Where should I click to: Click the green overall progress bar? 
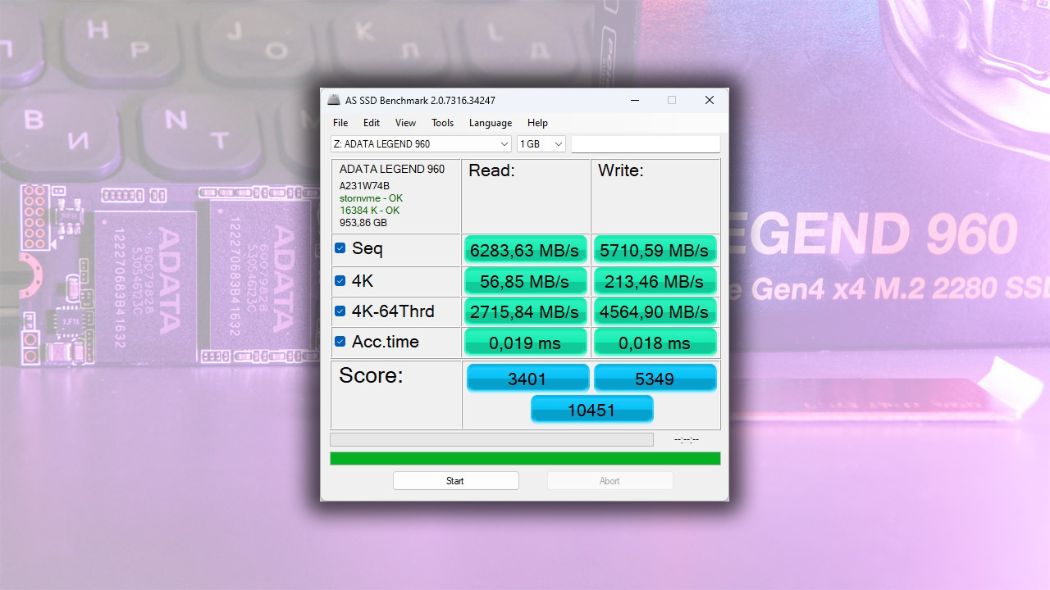[x=525, y=458]
